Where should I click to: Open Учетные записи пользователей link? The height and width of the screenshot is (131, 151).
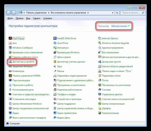[118, 99]
